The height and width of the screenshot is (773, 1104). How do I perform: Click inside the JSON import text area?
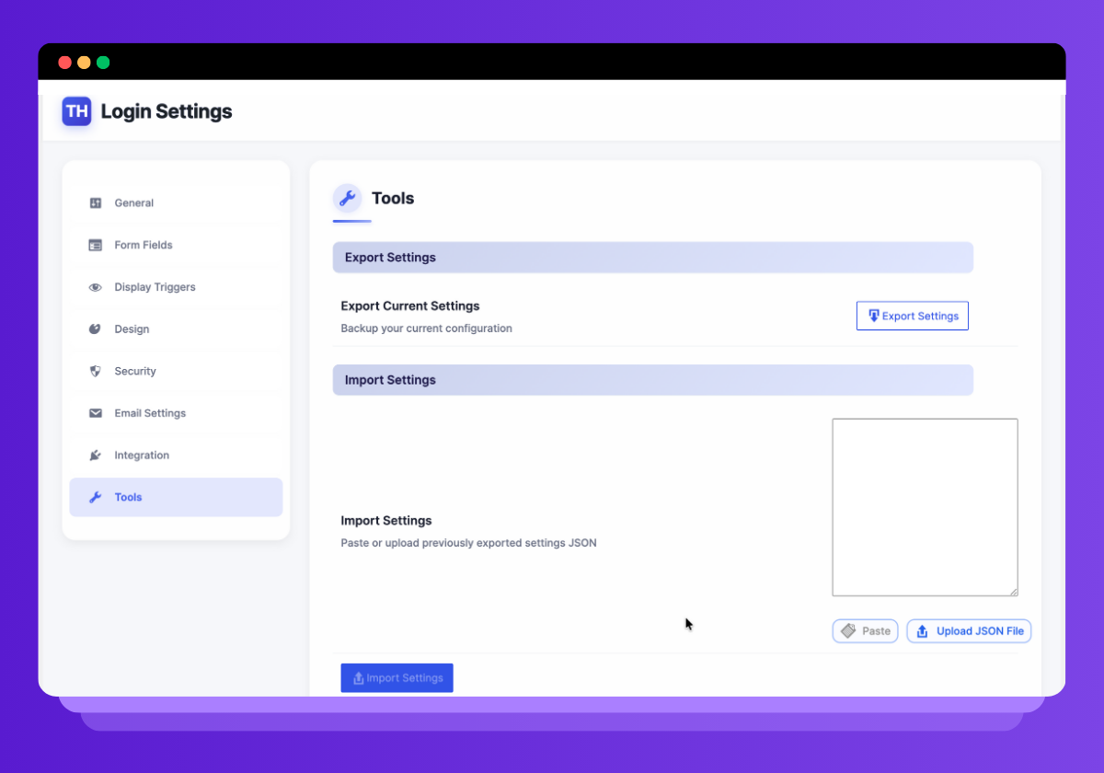(925, 506)
